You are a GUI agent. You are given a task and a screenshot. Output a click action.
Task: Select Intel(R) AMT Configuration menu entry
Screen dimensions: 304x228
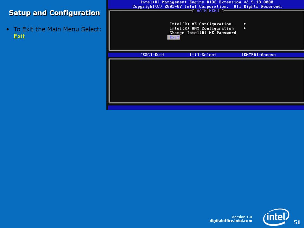(x=202, y=28)
